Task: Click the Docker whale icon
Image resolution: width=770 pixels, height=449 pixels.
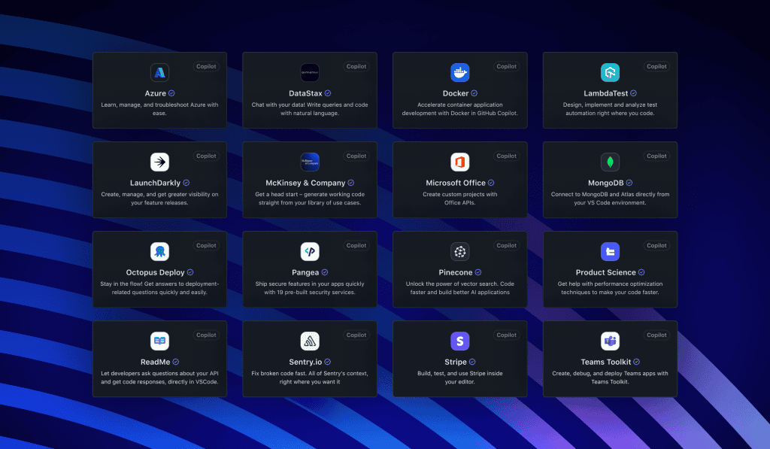Action: click(x=460, y=72)
